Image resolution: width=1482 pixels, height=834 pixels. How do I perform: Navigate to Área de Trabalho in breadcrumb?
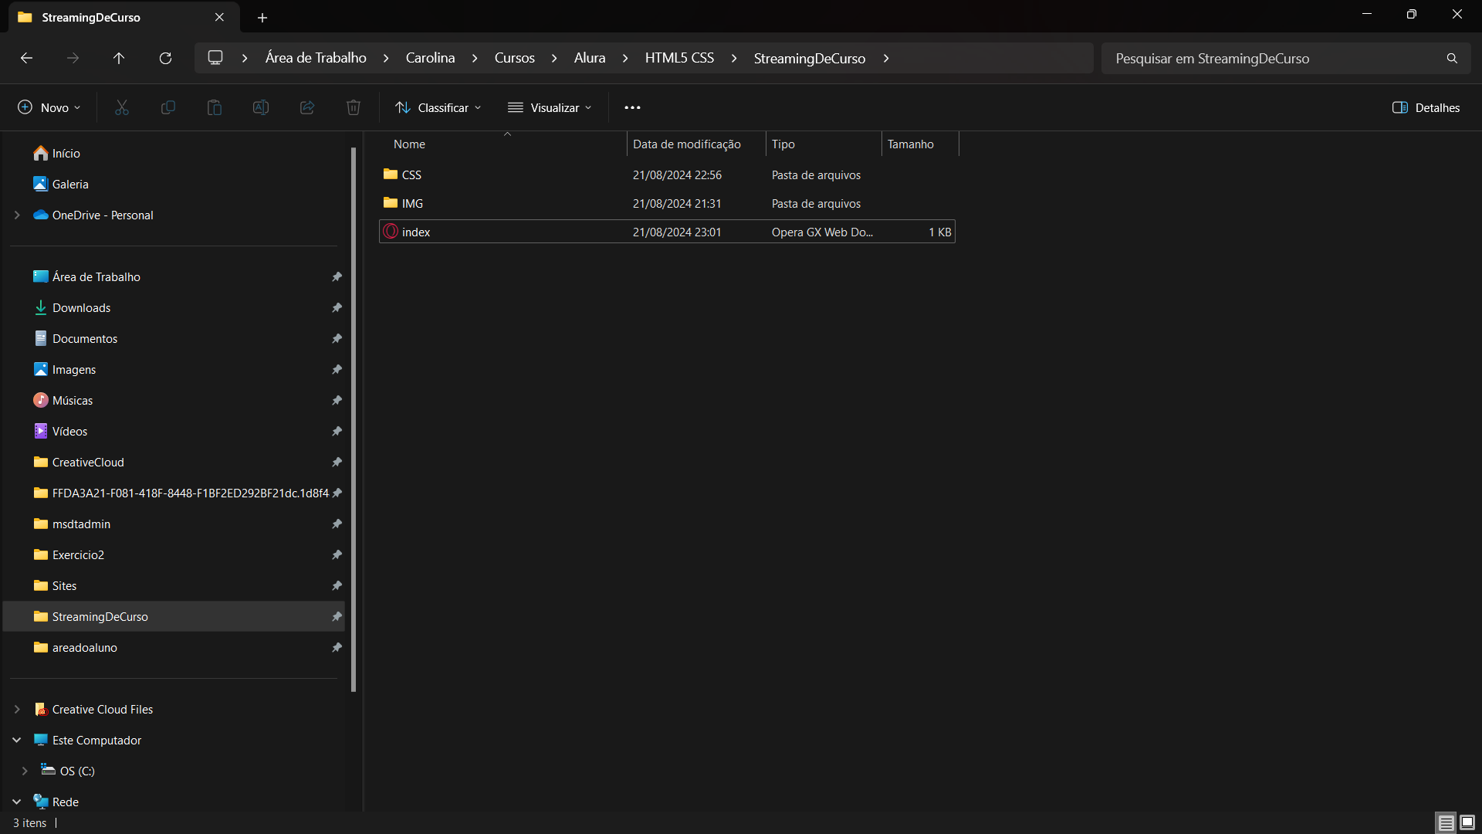coord(316,58)
